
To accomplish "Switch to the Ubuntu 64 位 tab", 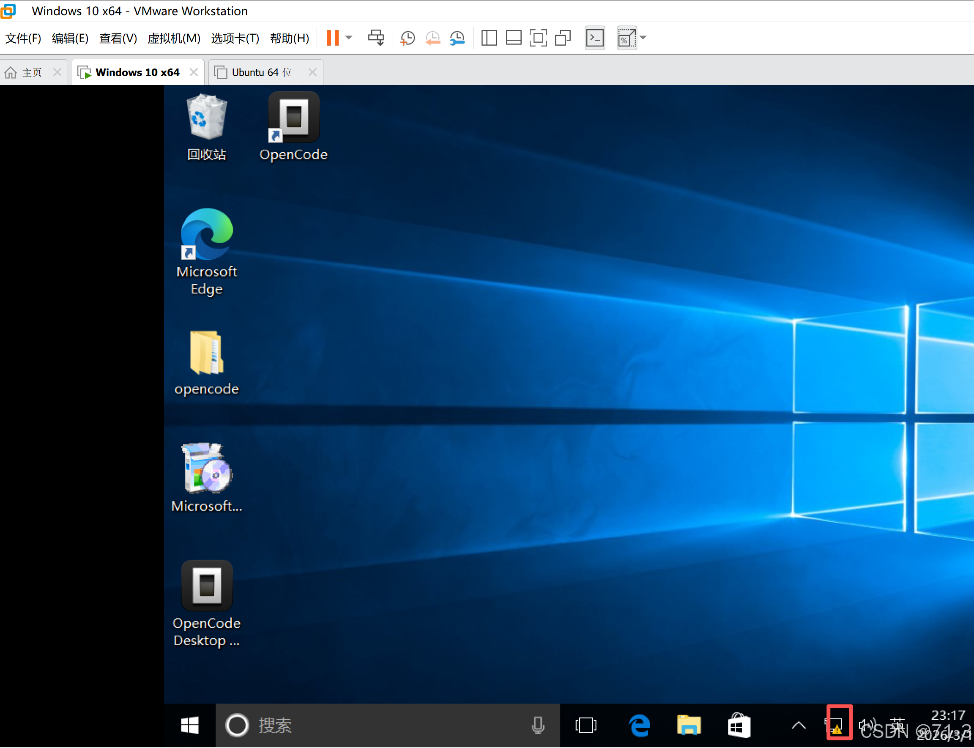I will (262, 72).
